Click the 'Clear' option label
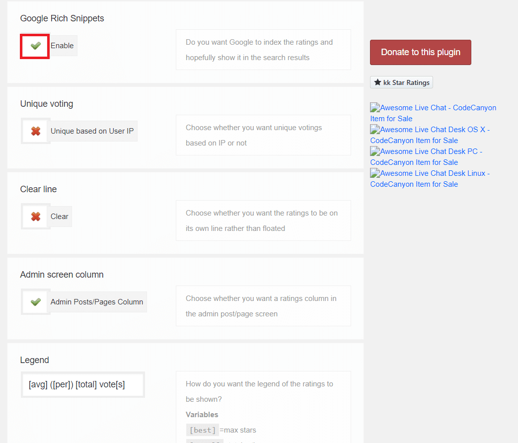This screenshot has width=518, height=443. 59,217
